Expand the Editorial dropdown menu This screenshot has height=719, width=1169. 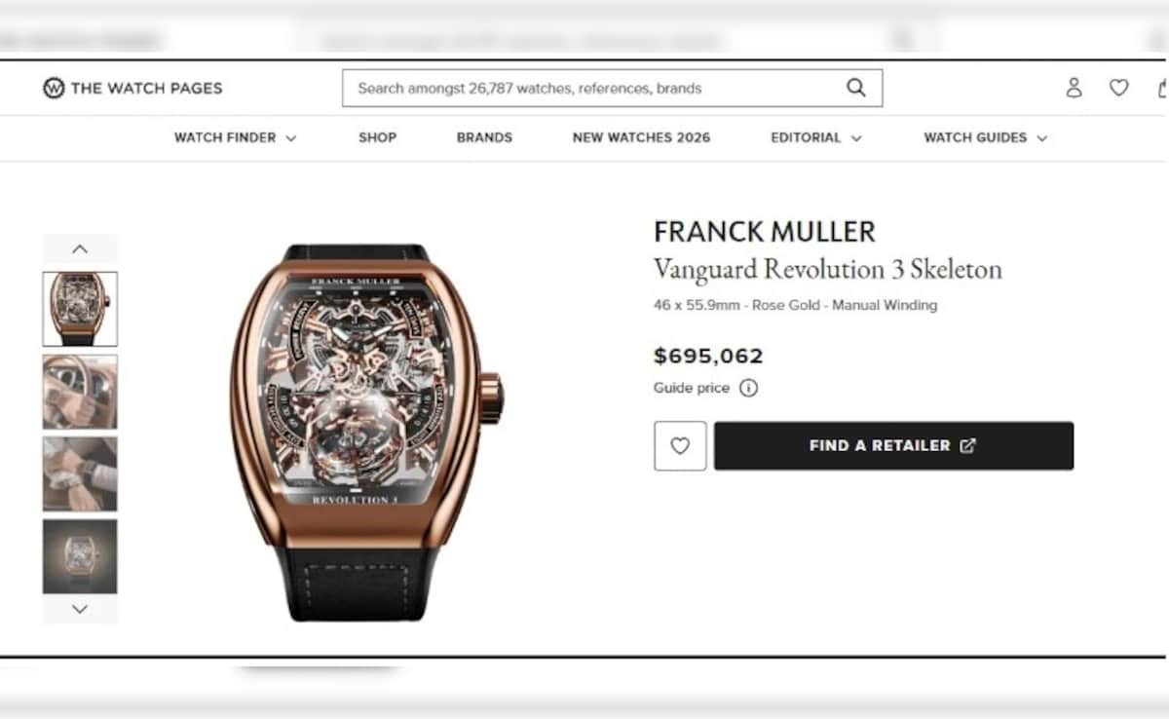coord(816,137)
